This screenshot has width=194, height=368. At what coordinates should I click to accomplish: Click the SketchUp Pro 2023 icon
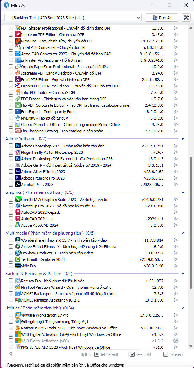(18, 206)
